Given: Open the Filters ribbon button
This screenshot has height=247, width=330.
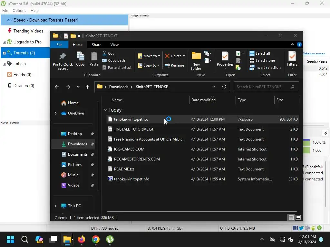Looking at the screenshot, I should (x=292, y=60).
